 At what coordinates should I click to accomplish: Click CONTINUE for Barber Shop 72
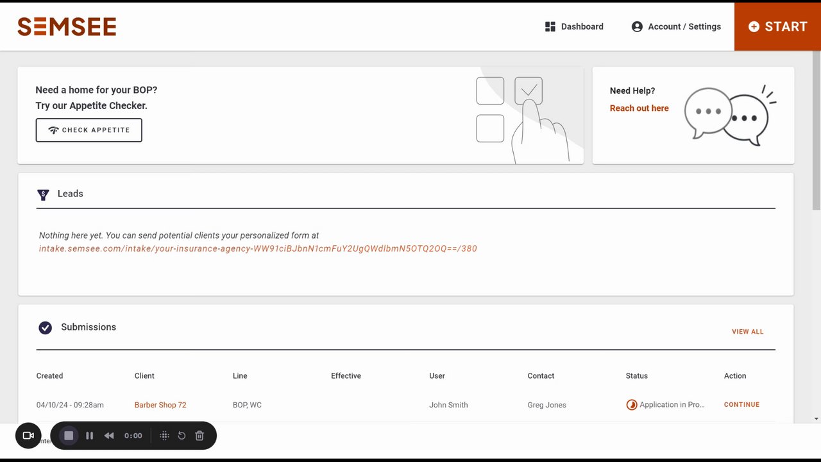point(741,405)
